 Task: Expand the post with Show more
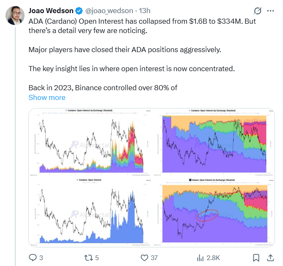click(47, 97)
